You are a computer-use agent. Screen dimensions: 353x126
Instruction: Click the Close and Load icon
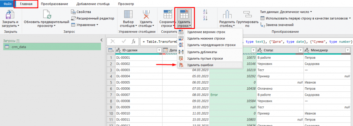(x=10, y=15)
